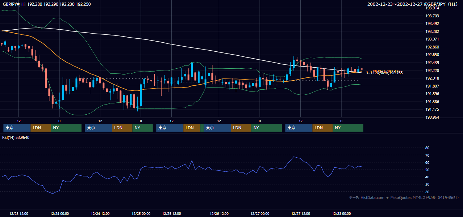
Task: Click the 12/28 00:00 time axis label
Action: point(341,214)
